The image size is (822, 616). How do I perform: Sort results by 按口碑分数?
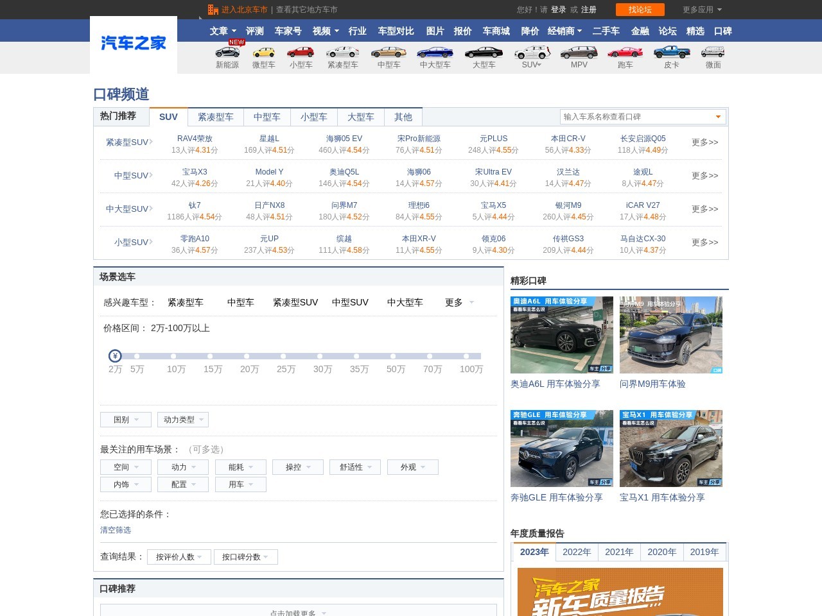click(x=246, y=557)
